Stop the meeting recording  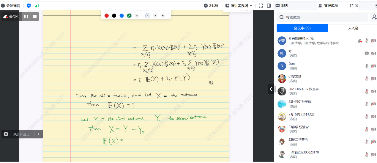coord(35,17)
